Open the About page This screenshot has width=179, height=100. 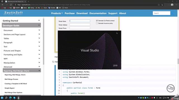click(x=123, y=13)
